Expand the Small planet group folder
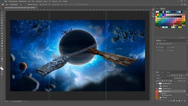This screenshot has height=106, width=188. tap(159, 86)
